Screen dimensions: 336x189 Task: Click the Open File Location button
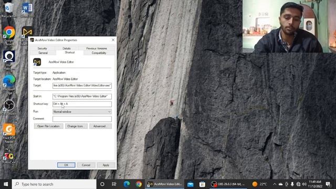pos(48,126)
